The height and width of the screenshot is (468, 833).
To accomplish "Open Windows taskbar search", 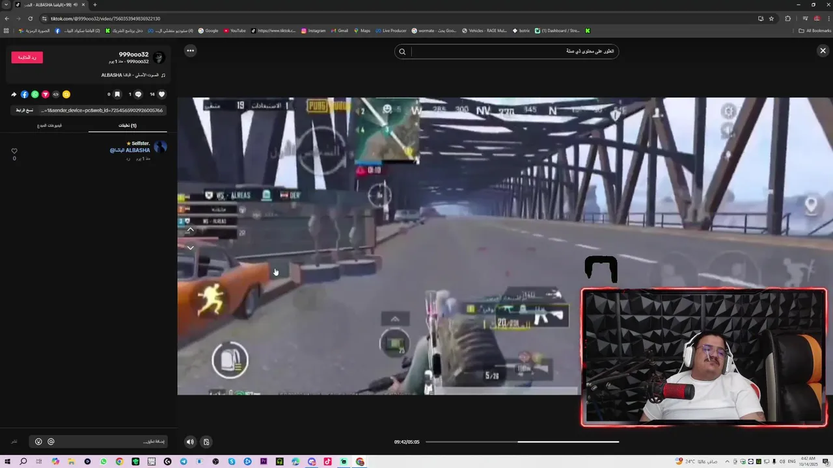I will pyautogui.click(x=23, y=461).
